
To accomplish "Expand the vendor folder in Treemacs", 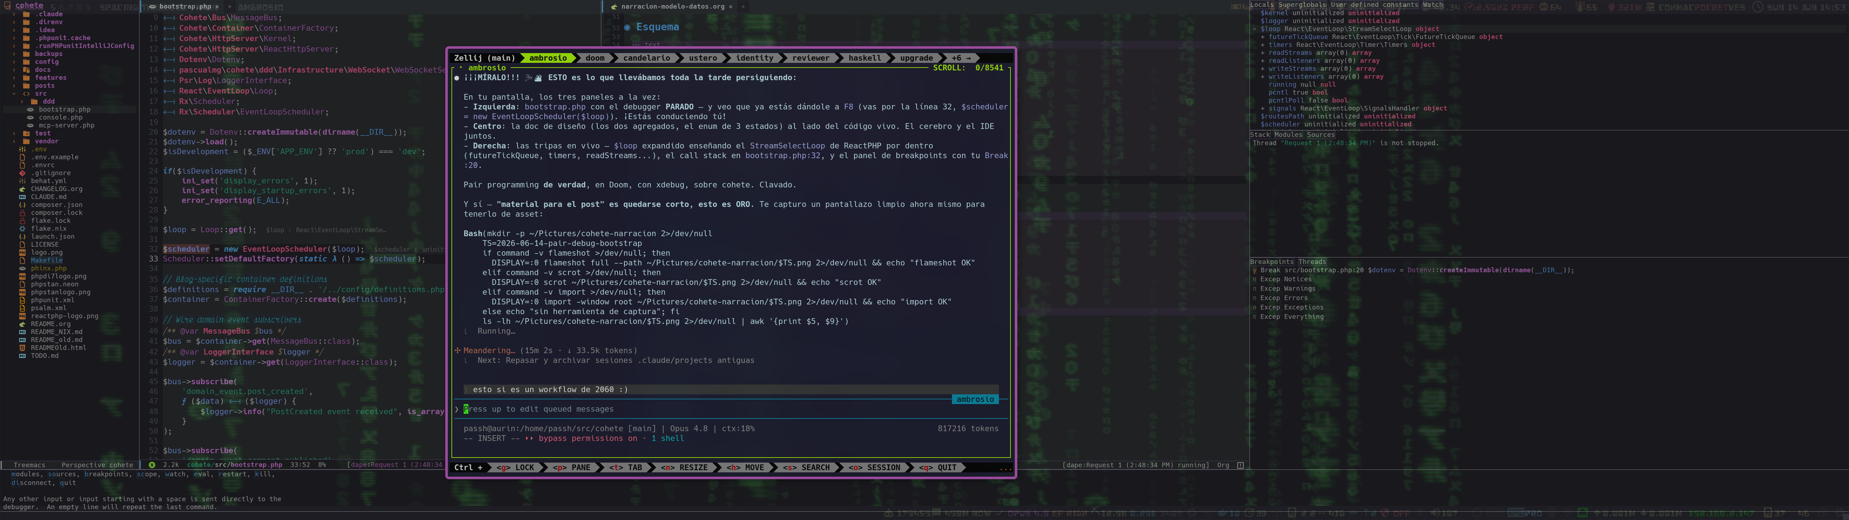I will (14, 142).
